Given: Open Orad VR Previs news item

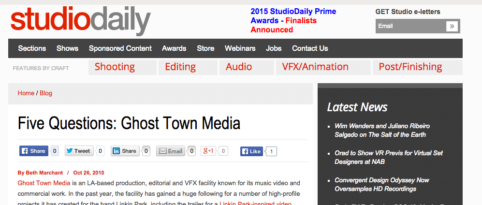Looking at the screenshot, I should tap(389, 157).
